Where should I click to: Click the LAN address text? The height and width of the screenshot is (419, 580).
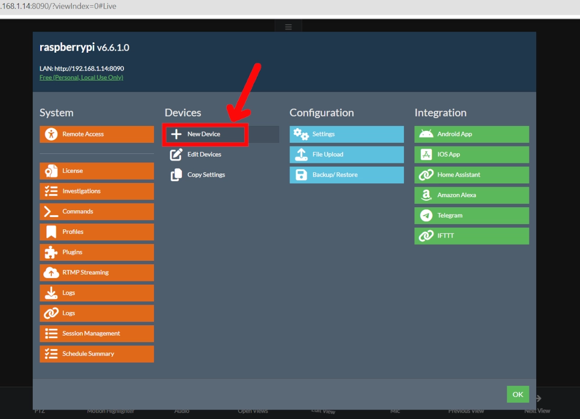(x=82, y=69)
